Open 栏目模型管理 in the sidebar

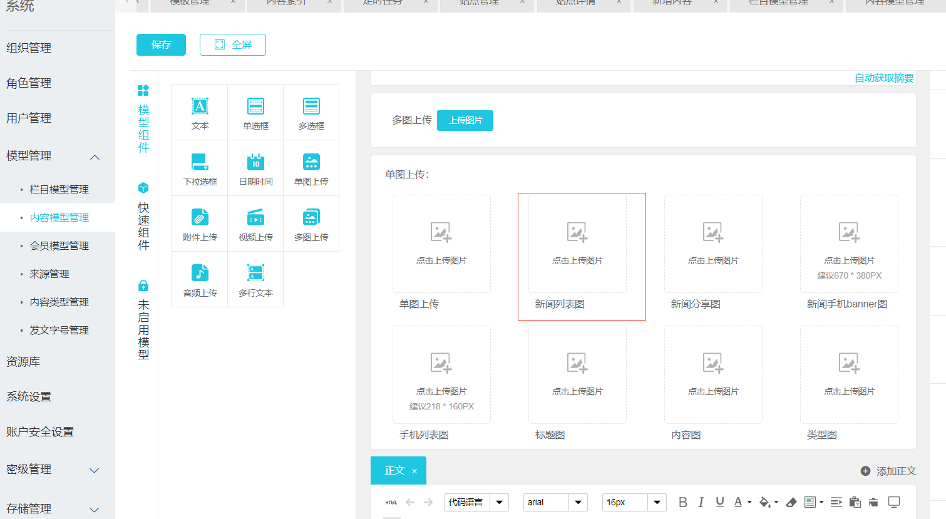pos(59,189)
